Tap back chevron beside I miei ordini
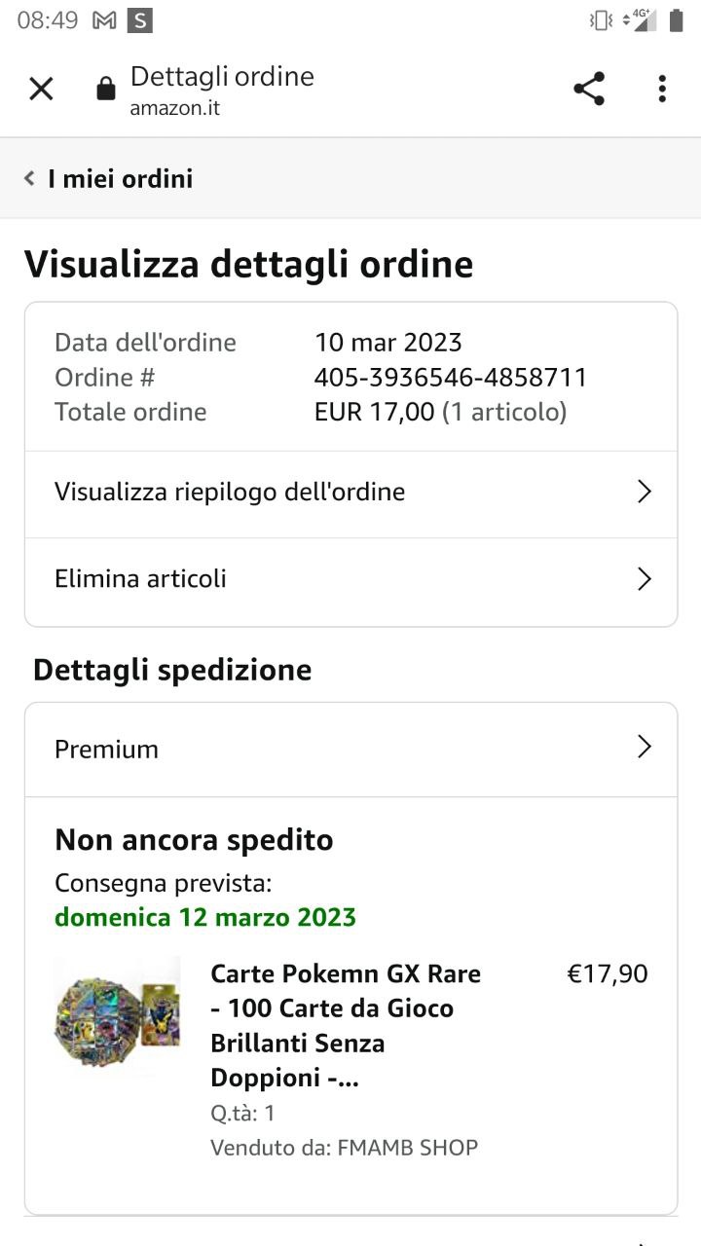701x1246 pixels. [29, 178]
